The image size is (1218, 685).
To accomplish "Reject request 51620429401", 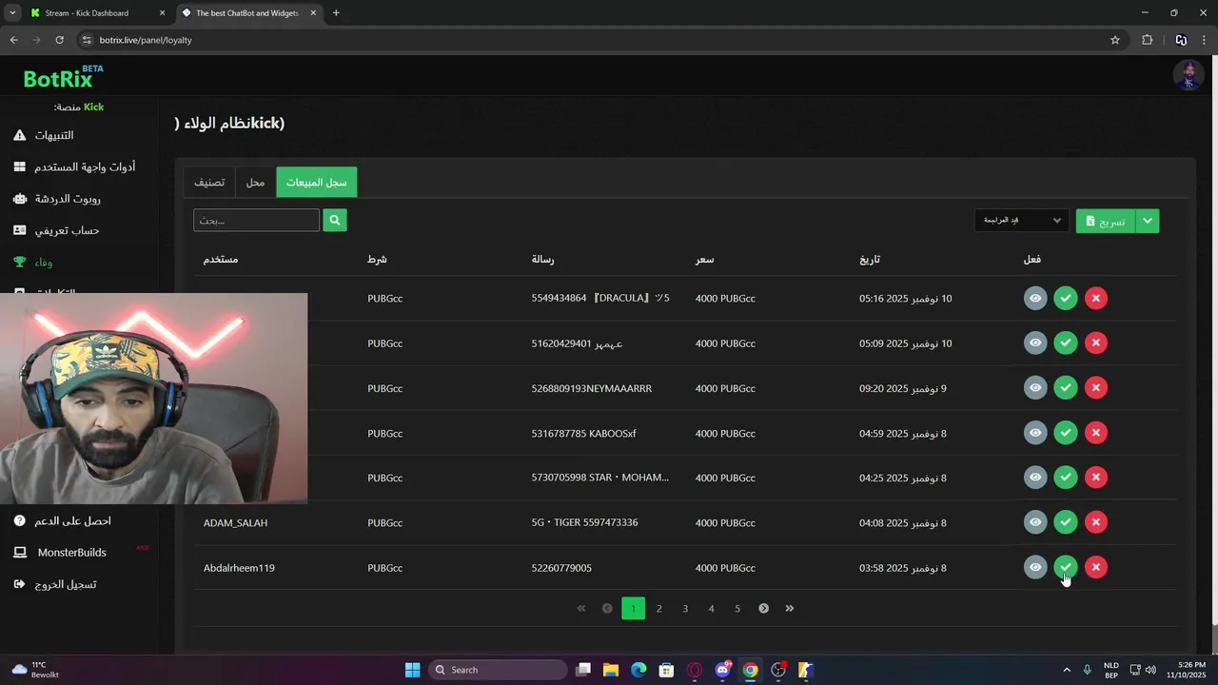I will pos(1096,342).
